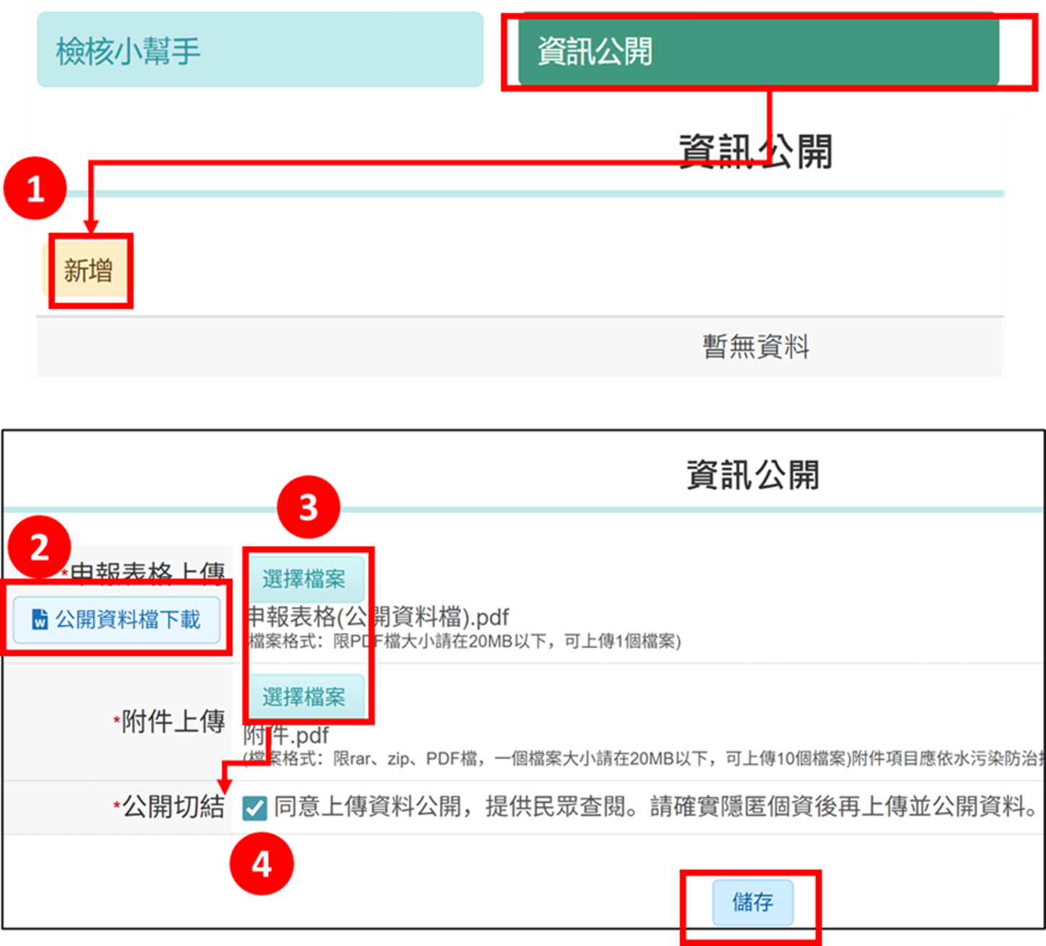This screenshot has height=946, width=1046.
Task: Click the 資訊公開 heading in the upload form
Action: [x=752, y=476]
